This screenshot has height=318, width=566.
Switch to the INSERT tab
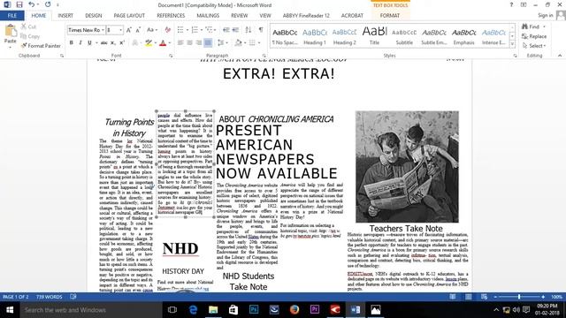[65, 16]
